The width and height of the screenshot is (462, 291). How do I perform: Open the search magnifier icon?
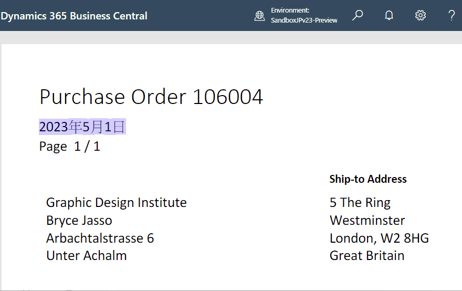coord(358,15)
